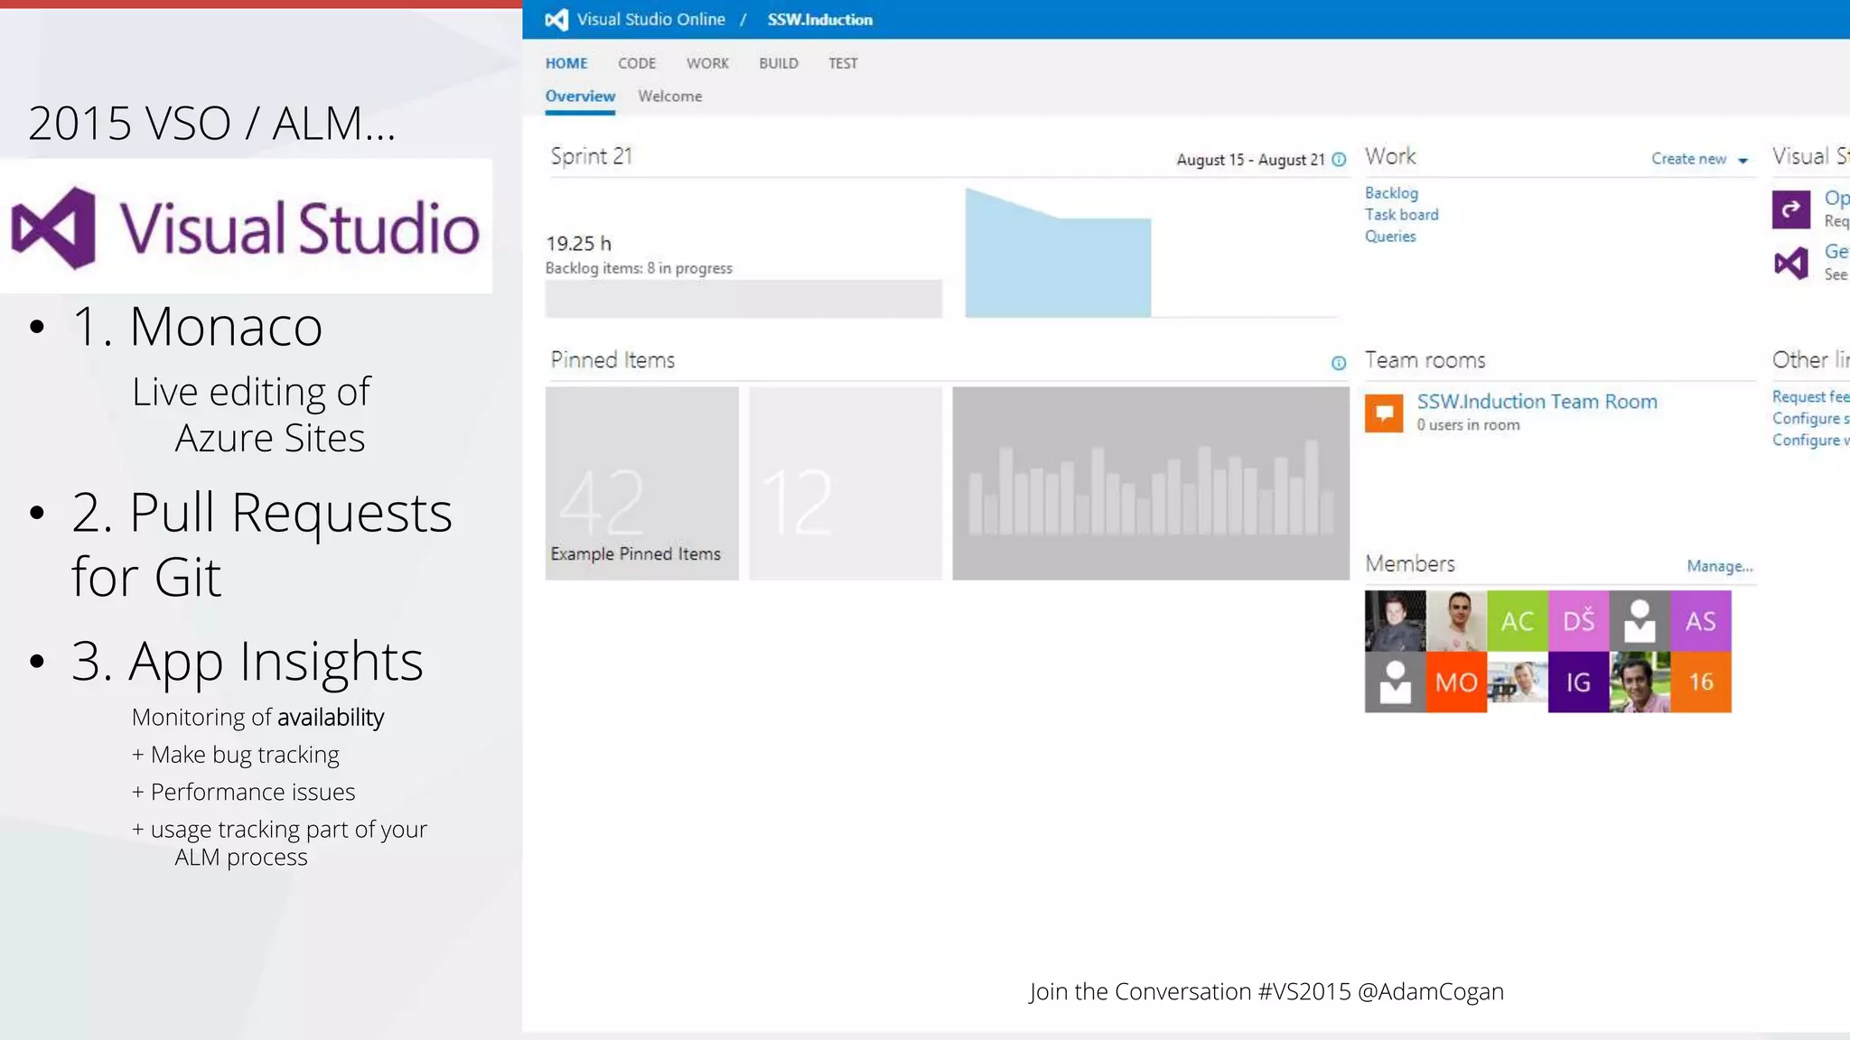Open the TEST menu
This screenshot has width=1850, height=1040.
pyautogui.click(x=843, y=63)
